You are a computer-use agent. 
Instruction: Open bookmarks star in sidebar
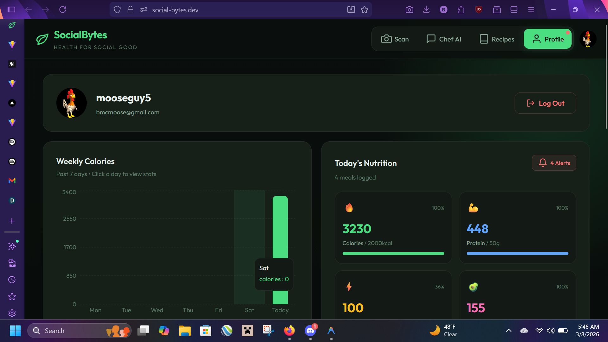point(12,297)
